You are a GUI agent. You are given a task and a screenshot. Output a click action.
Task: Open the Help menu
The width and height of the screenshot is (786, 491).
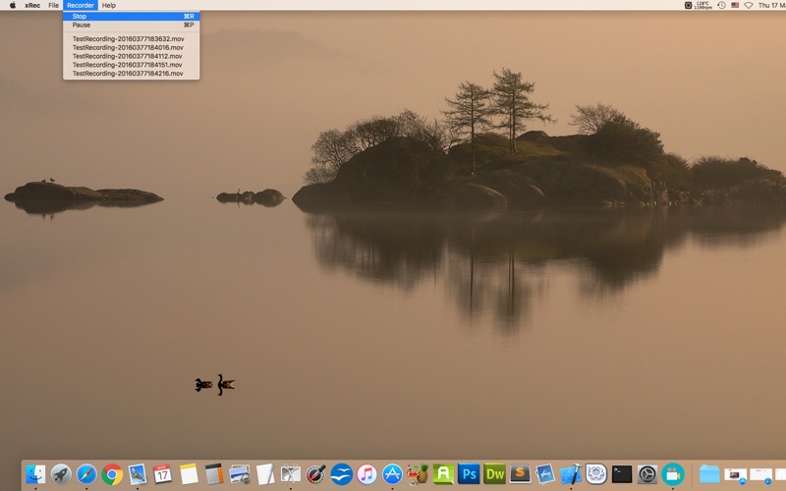coord(108,5)
